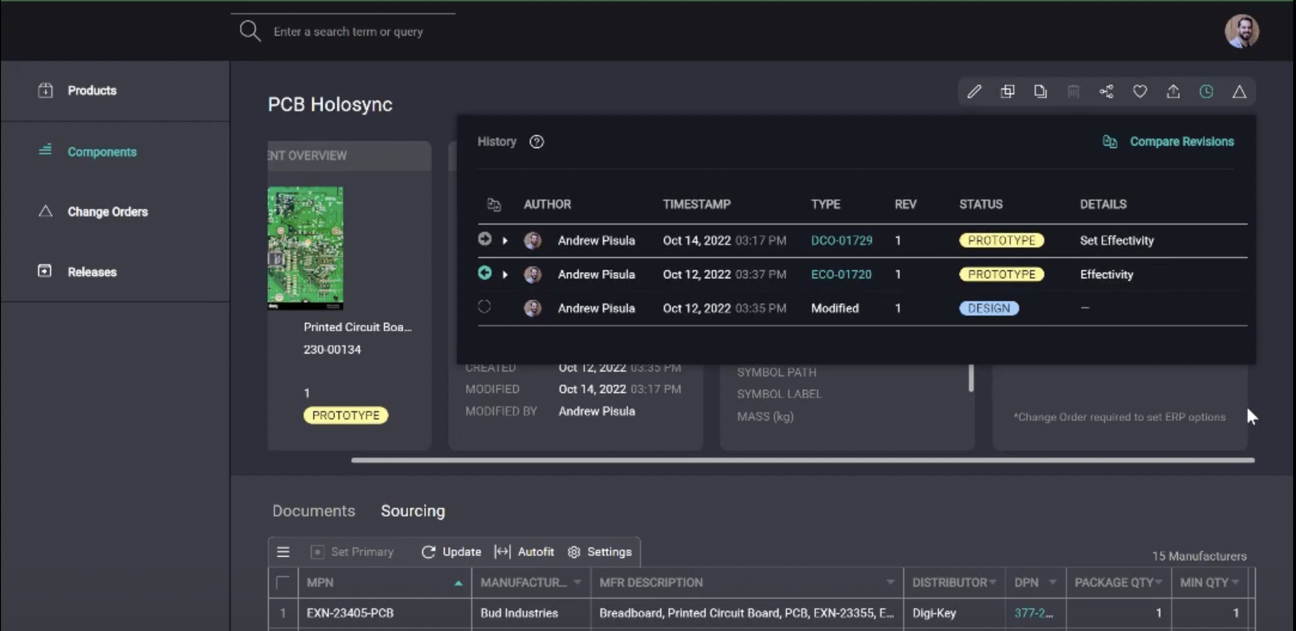Select revision circle for ECO-01720 row
Screen dimensions: 1296x631
tap(484, 273)
